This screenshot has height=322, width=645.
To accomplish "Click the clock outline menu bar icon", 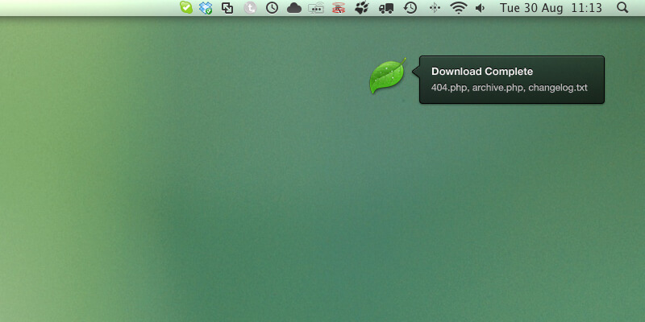I will [x=272, y=8].
